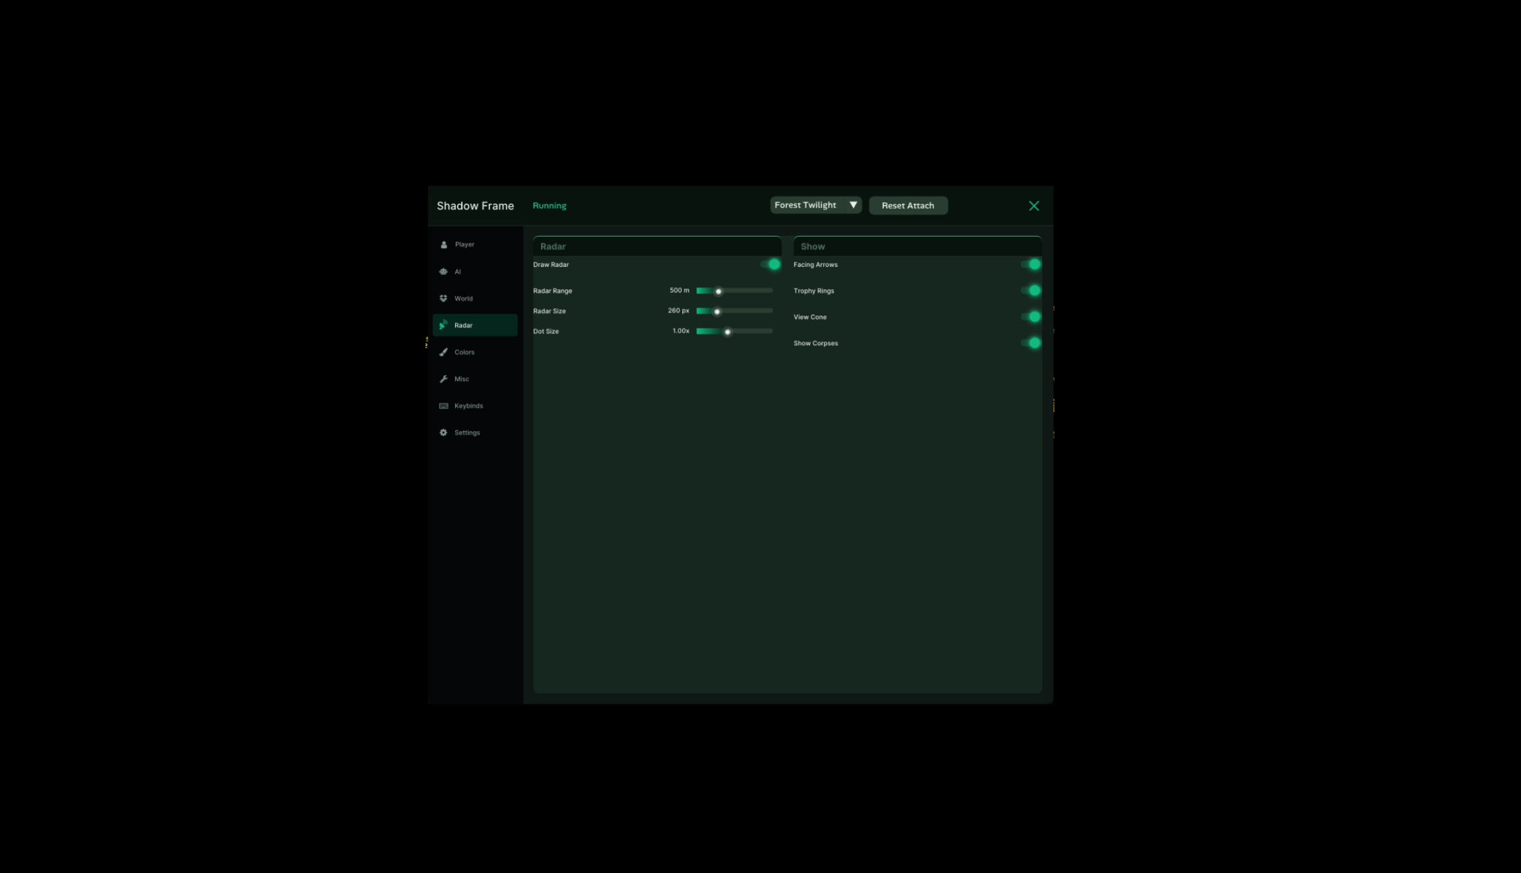Select the Colors tab label

click(x=464, y=352)
